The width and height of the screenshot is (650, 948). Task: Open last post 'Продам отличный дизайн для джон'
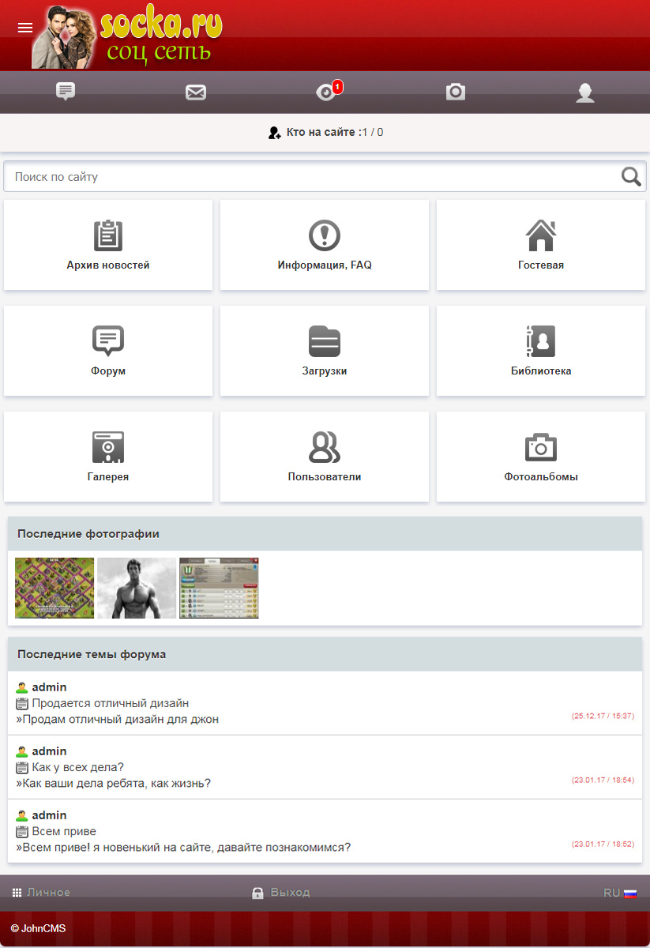click(x=120, y=720)
